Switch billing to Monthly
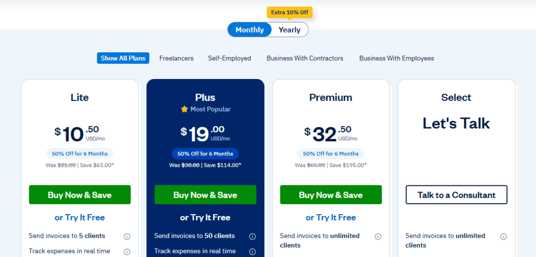This screenshot has height=257, width=536. [x=250, y=30]
